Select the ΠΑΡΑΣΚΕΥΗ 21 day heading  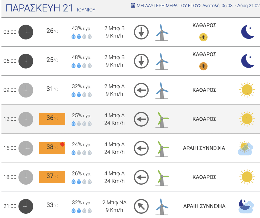pyautogui.click(x=39, y=8)
